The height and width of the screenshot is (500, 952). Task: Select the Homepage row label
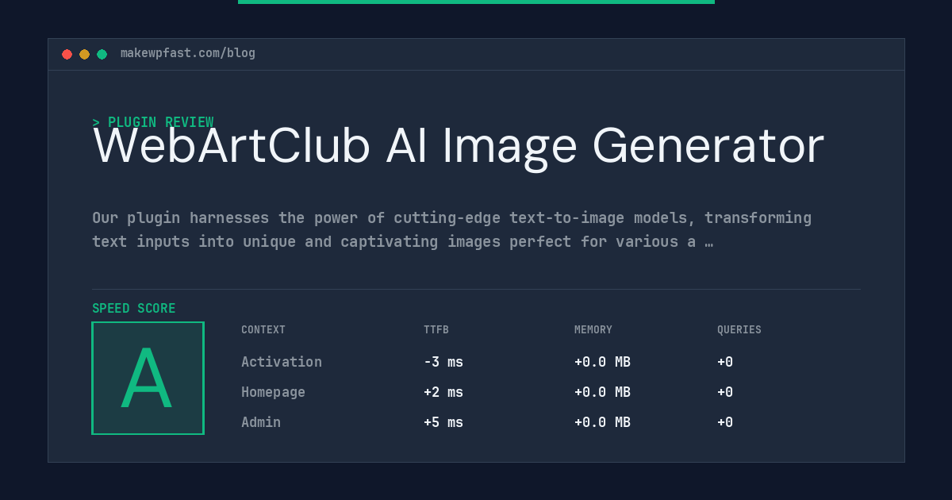pos(273,392)
